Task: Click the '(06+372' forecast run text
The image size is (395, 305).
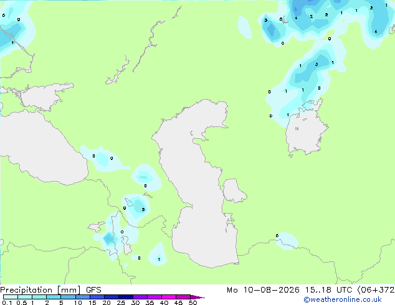Action: point(376,290)
